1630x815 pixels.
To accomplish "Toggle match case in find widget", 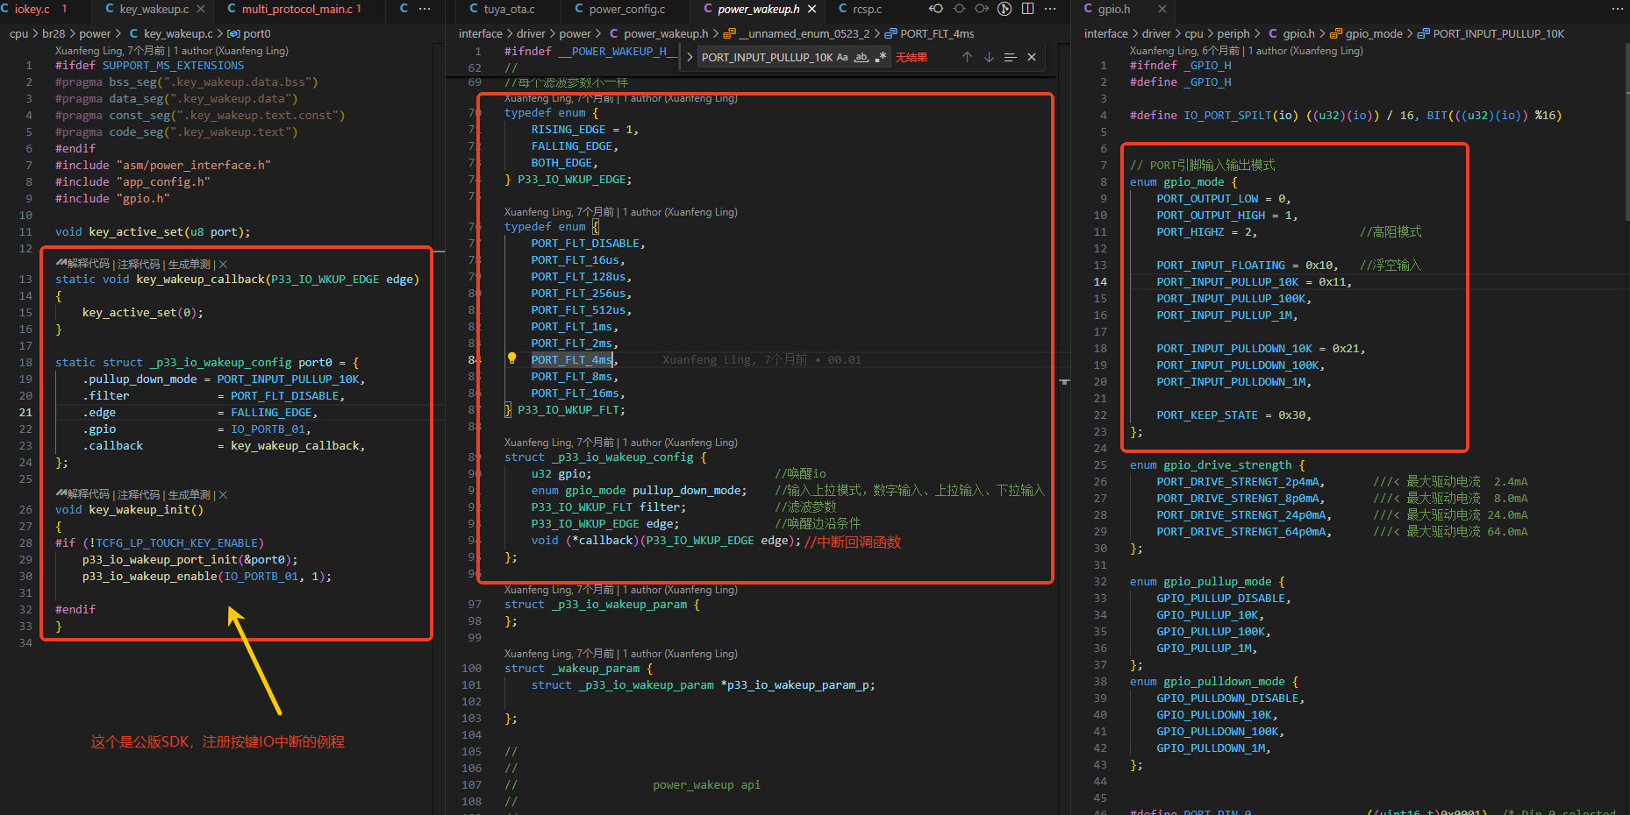I will click(842, 57).
